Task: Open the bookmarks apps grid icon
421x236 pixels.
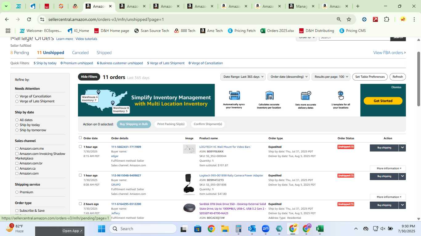Action: [x=8, y=31]
